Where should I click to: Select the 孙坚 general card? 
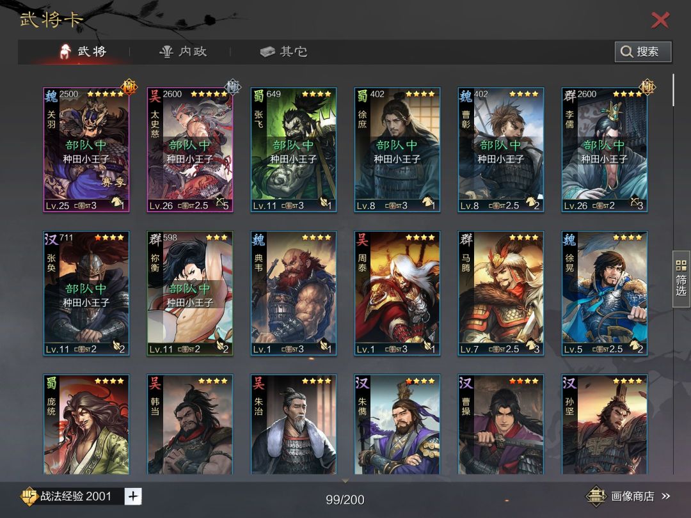605,424
